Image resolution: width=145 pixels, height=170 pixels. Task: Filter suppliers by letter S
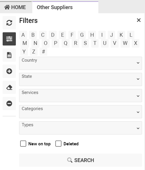[x=85, y=43]
